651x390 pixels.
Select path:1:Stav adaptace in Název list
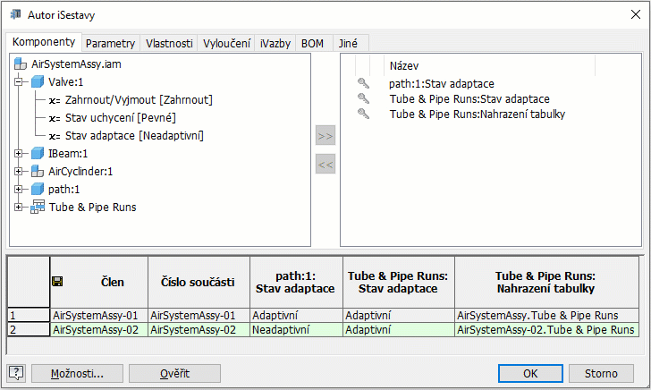tap(442, 83)
